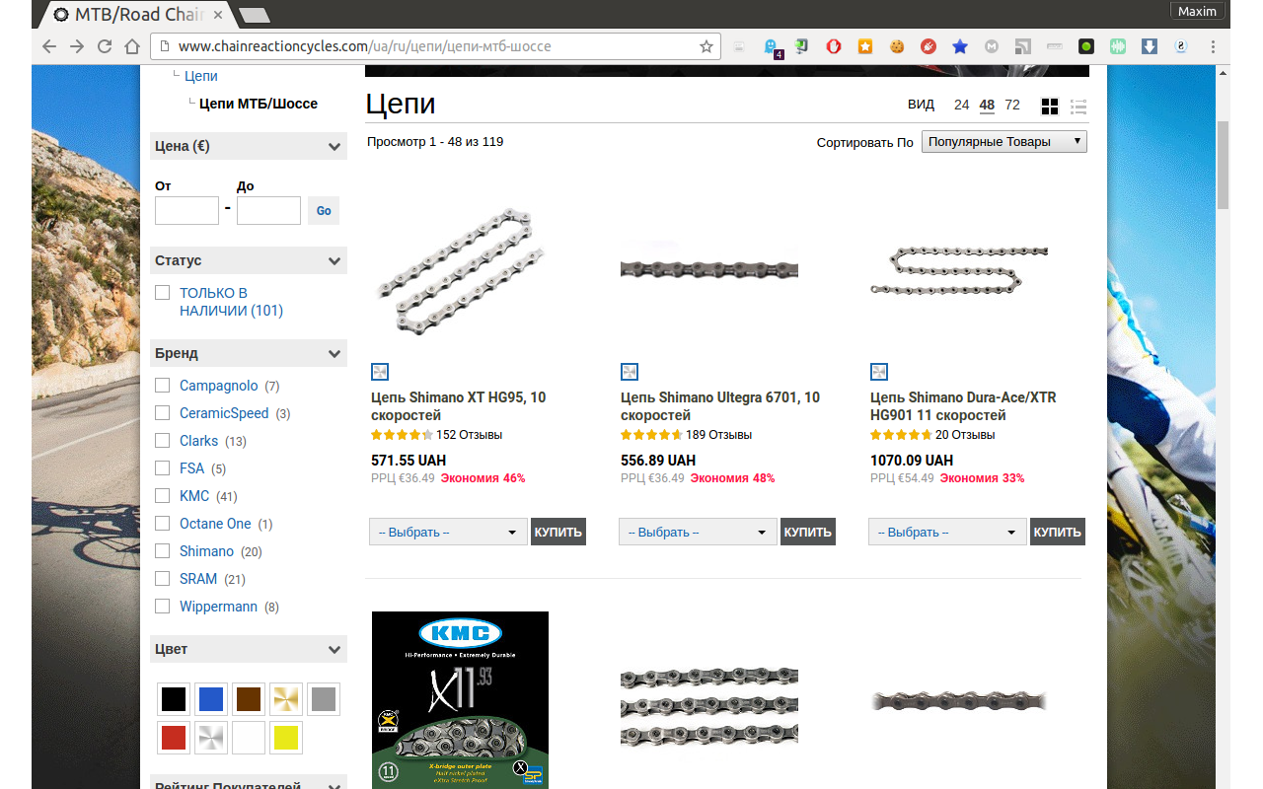Image resolution: width=1263 pixels, height=789 pixels.
Task: Filter by black color swatch
Action: click(x=174, y=700)
